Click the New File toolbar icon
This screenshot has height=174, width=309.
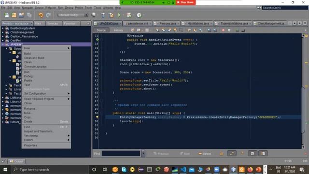point(6,15)
